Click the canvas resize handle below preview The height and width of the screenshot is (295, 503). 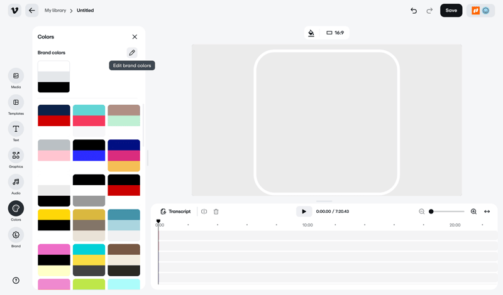tap(324, 201)
